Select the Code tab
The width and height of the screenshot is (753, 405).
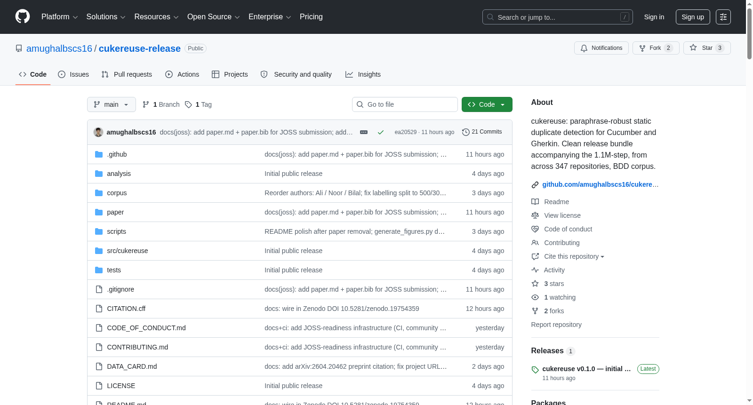point(33,74)
